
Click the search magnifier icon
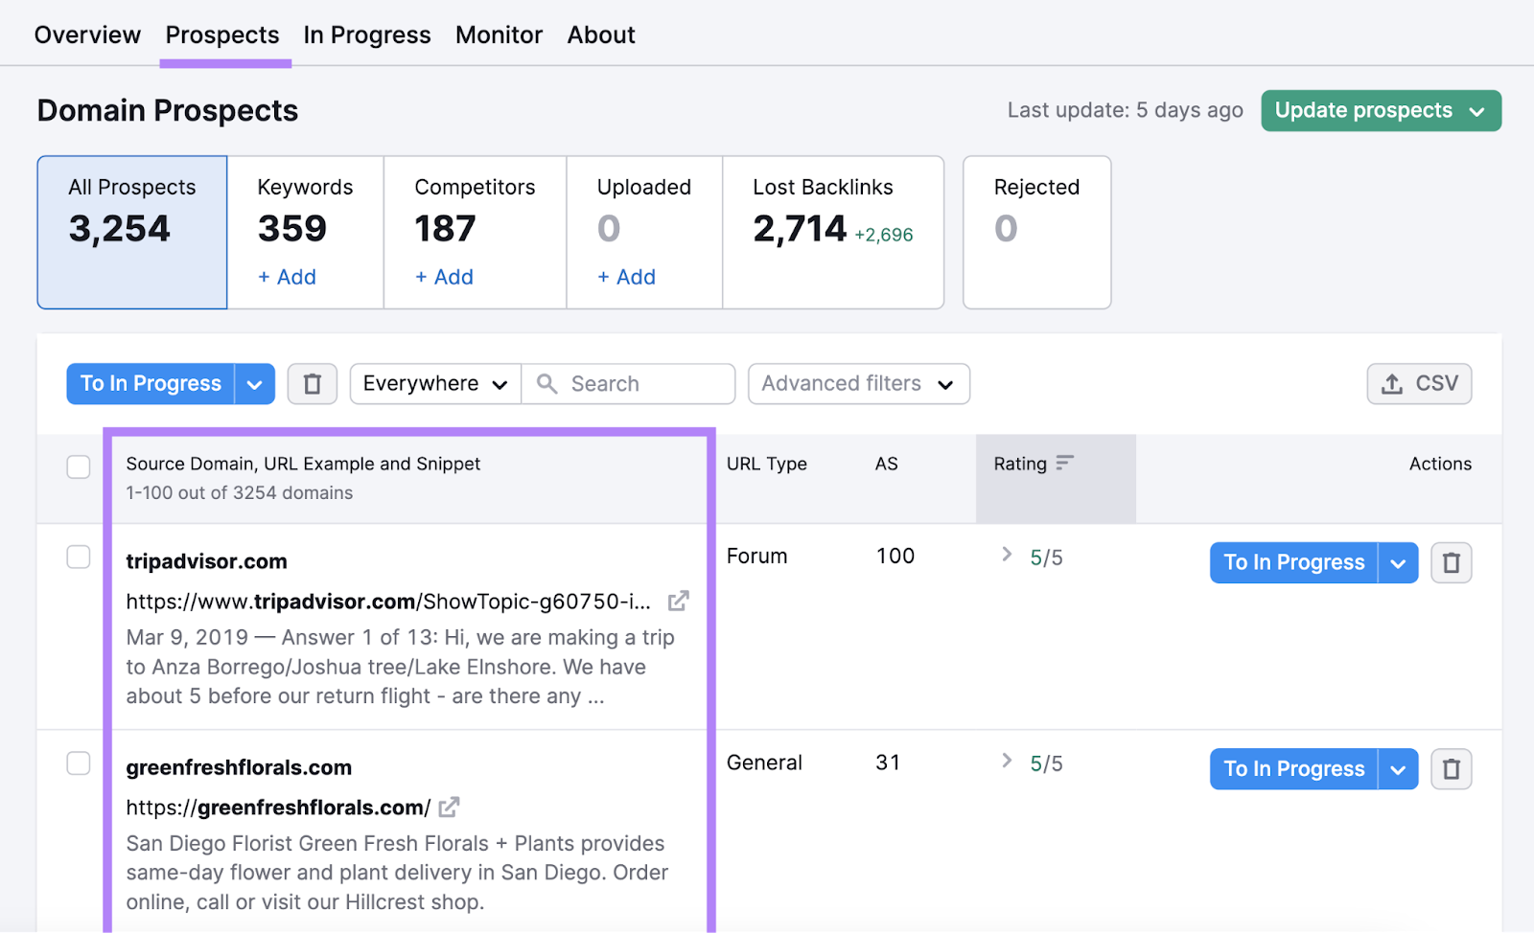point(546,384)
